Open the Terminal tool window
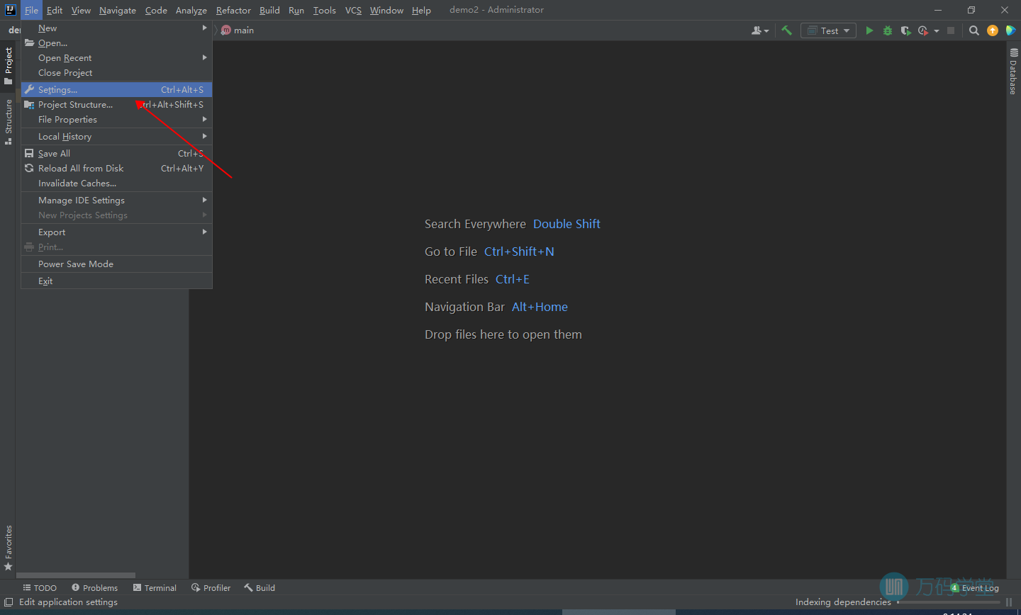Screen dimensions: 1021x615 [155, 588]
